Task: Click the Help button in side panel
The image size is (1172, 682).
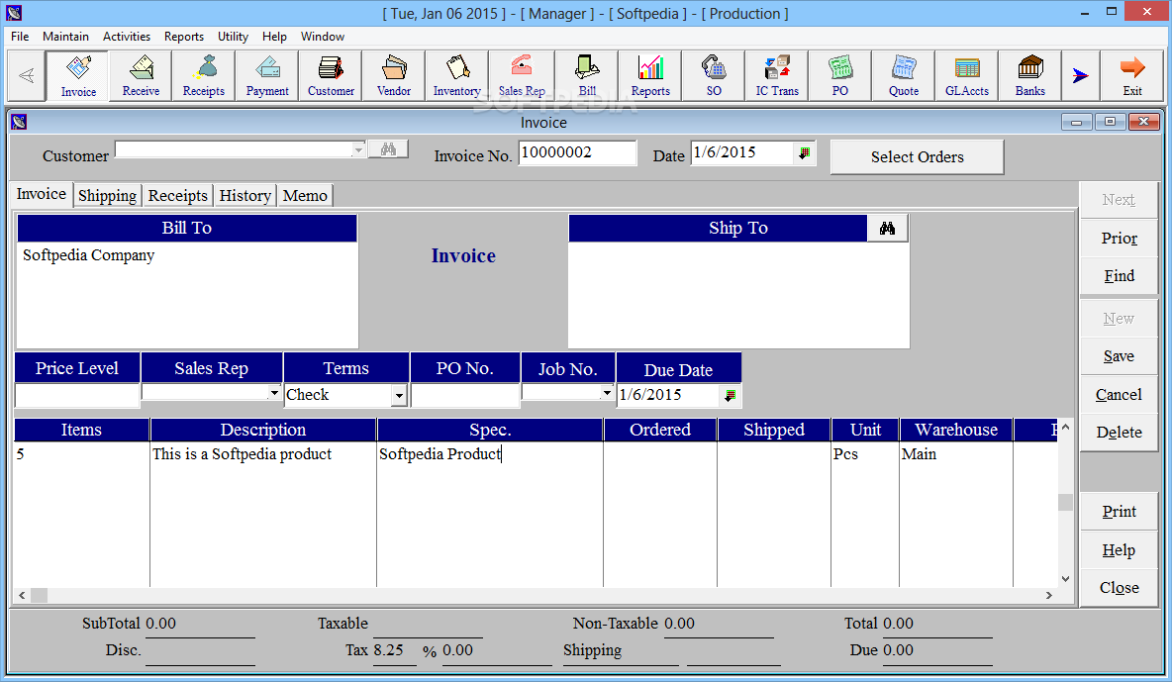Action: tap(1119, 550)
